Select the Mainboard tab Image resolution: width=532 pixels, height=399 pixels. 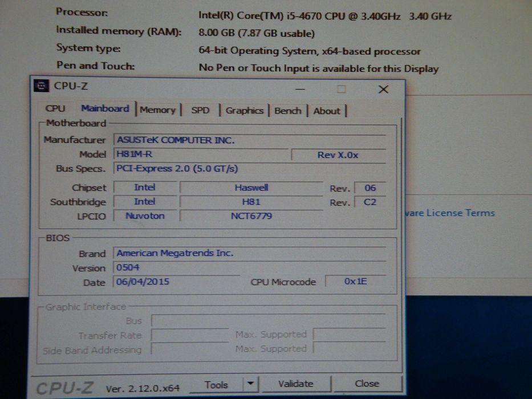coord(105,108)
